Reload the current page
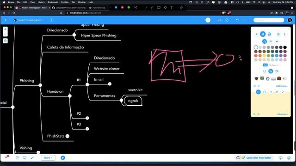The width and height of the screenshot is (296, 166). pyautogui.click(x=13, y=13)
